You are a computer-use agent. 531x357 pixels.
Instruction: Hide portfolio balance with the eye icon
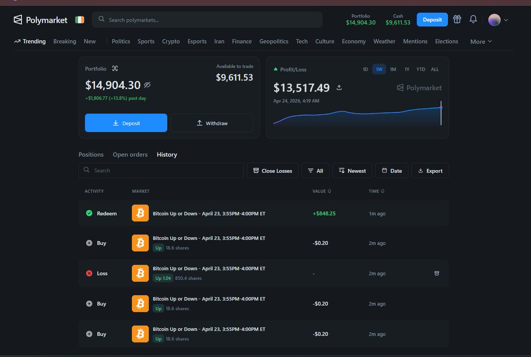coord(147,85)
